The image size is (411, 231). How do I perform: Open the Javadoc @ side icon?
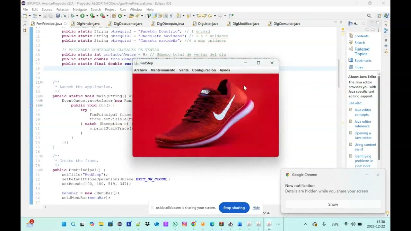click(386, 46)
